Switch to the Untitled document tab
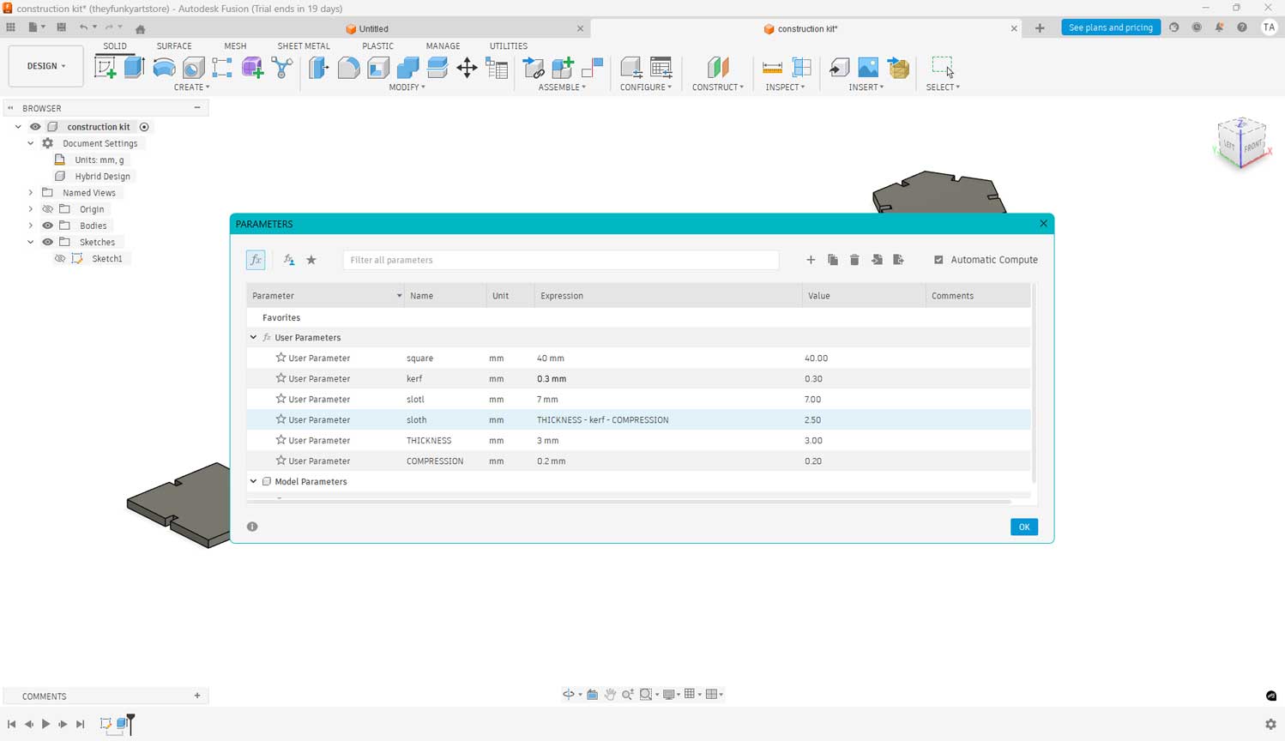The image size is (1285, 741). pyautogui.click(x=373, y=28)
